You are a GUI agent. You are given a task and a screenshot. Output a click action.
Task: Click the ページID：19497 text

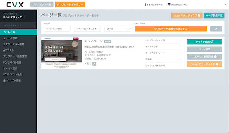93,52
